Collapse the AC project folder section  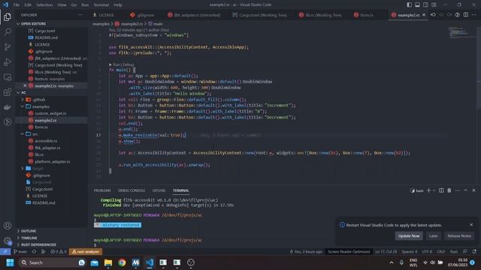[x=23, y=92]
